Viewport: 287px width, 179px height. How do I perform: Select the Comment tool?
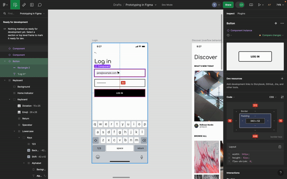(40, 5)
